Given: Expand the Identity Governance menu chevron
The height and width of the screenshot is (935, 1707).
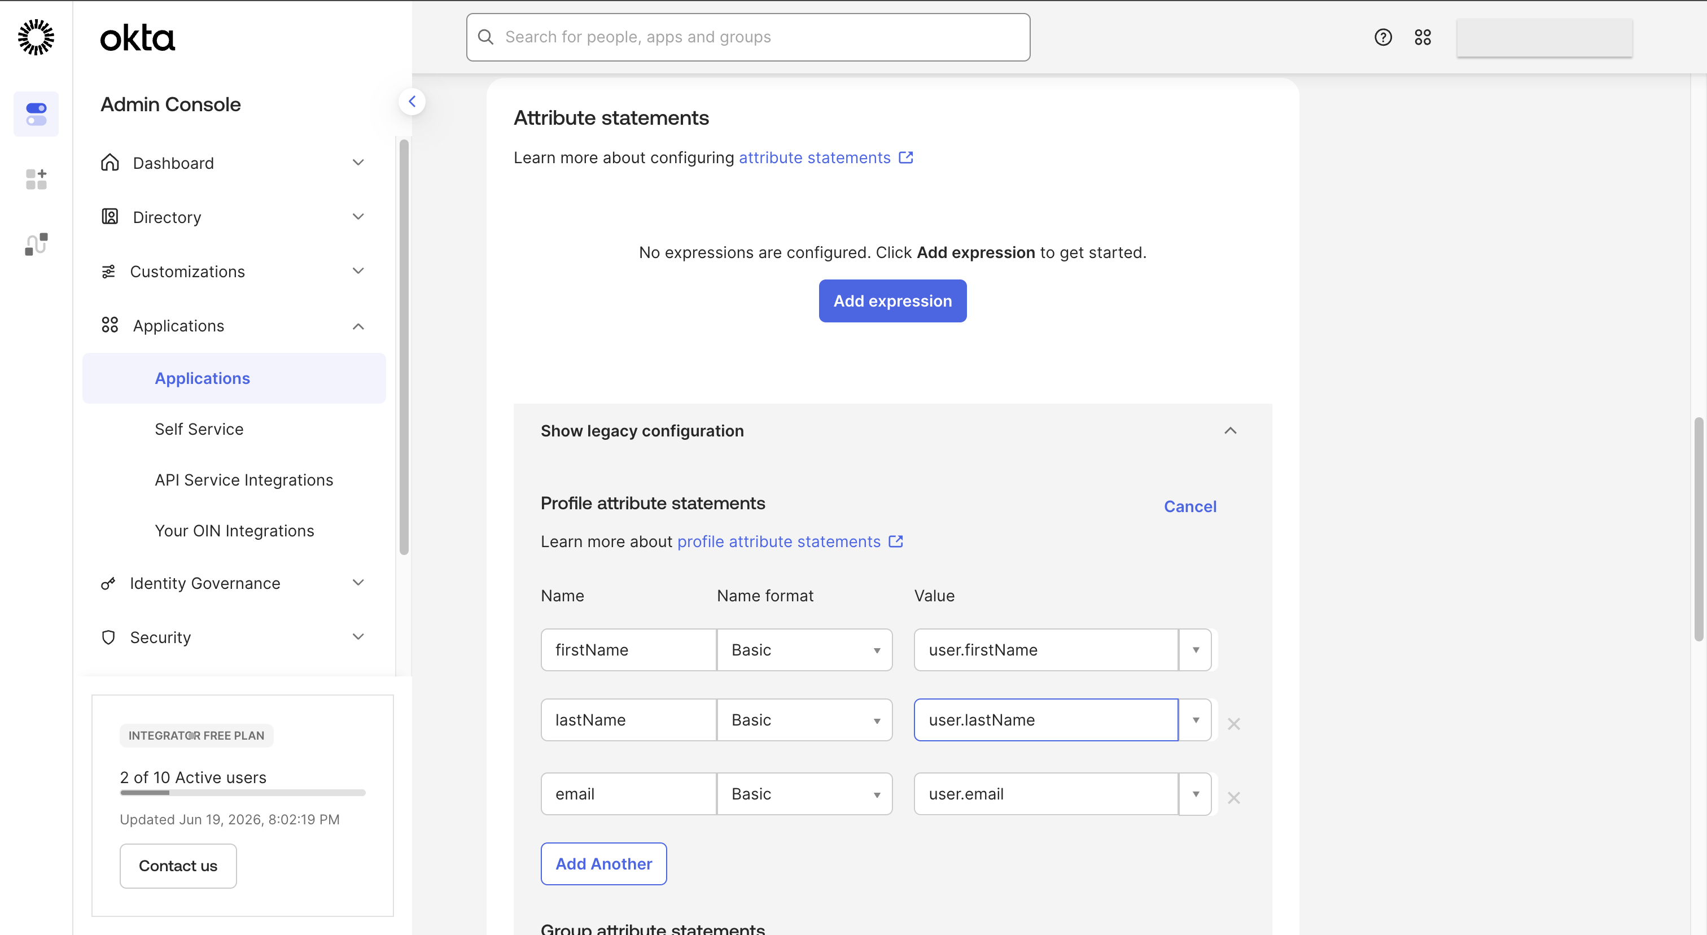Looking at the screenshot, I should (x=358, y=583).
